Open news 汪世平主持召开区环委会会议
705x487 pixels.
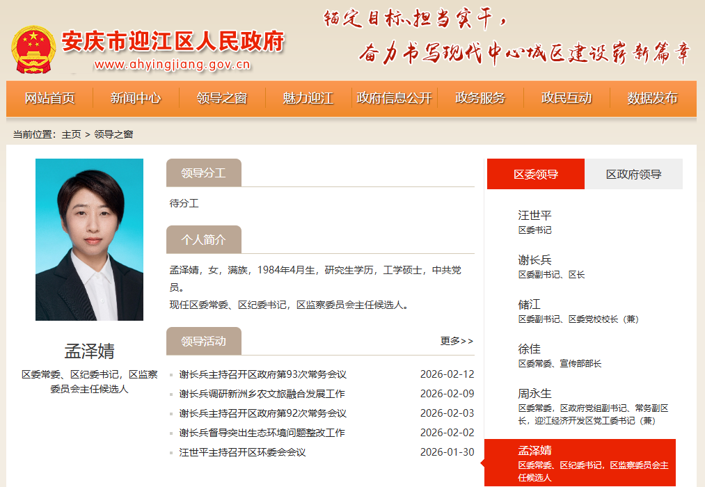(242, 452)
